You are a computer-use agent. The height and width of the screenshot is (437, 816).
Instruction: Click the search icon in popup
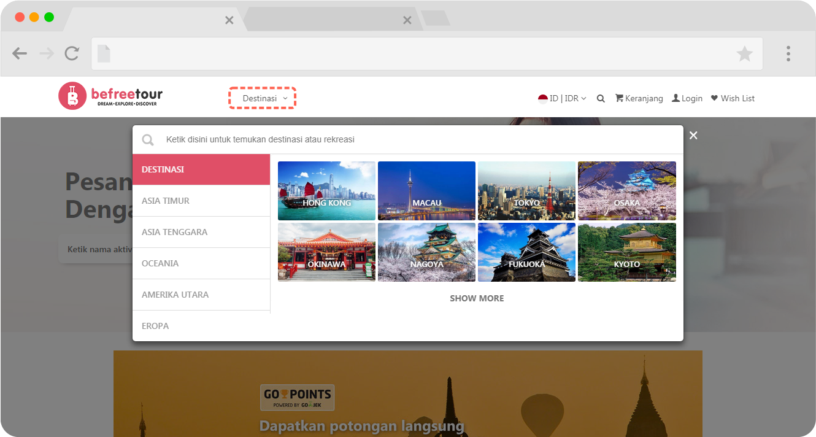pos(148,140)
